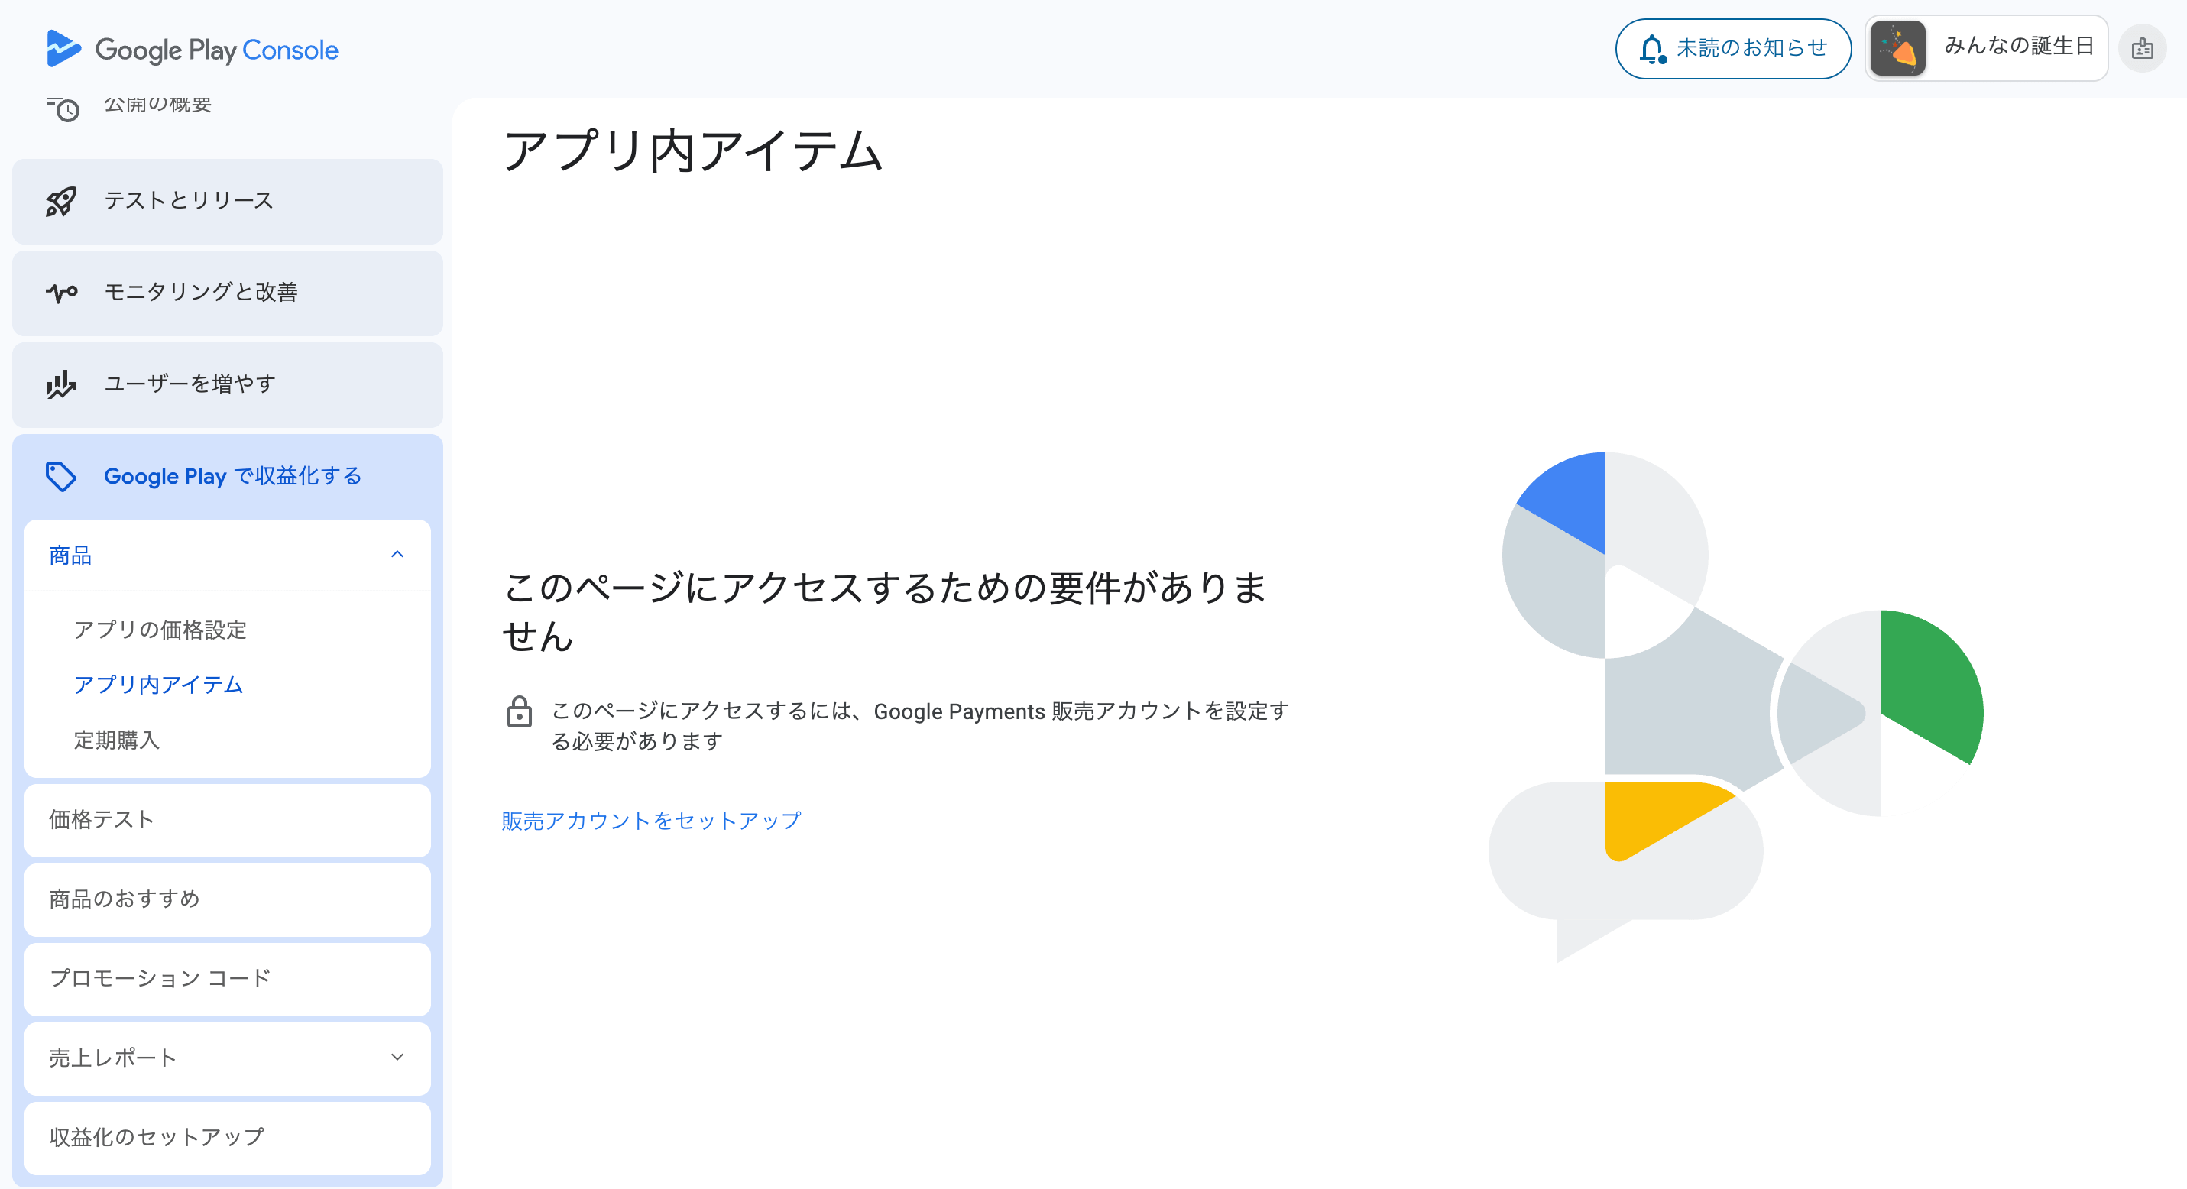Click the rocket icon for テストとリリース

click(x=61, y=201)
